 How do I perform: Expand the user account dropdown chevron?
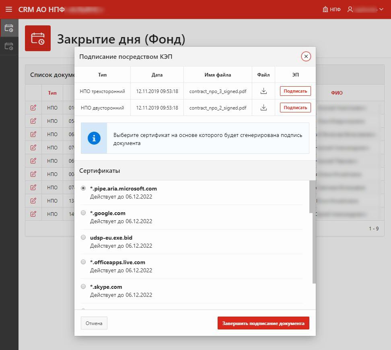[381, 9]
